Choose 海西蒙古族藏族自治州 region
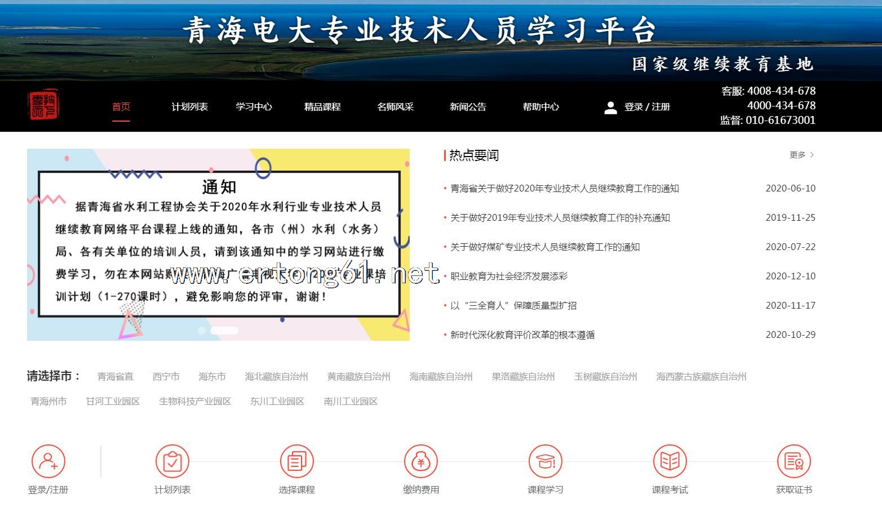 (x=701, y=377)
